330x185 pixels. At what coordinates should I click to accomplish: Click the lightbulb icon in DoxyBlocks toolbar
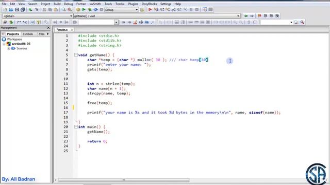point(38,22)
